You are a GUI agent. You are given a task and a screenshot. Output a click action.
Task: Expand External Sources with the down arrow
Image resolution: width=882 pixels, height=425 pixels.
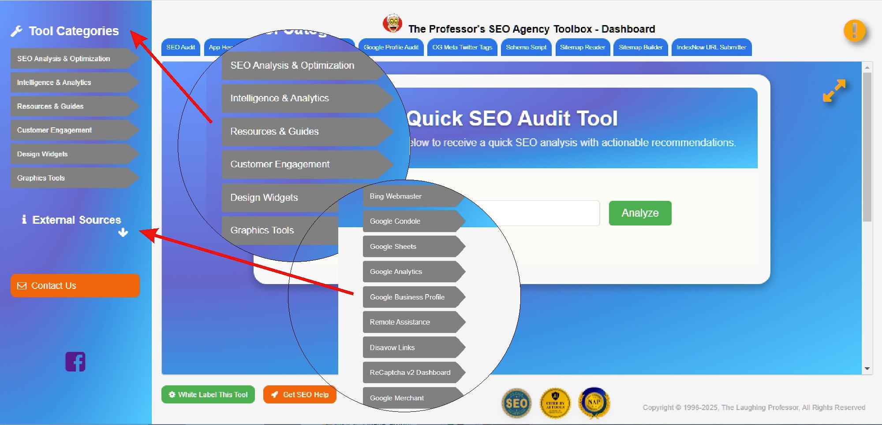pos(123,232)
